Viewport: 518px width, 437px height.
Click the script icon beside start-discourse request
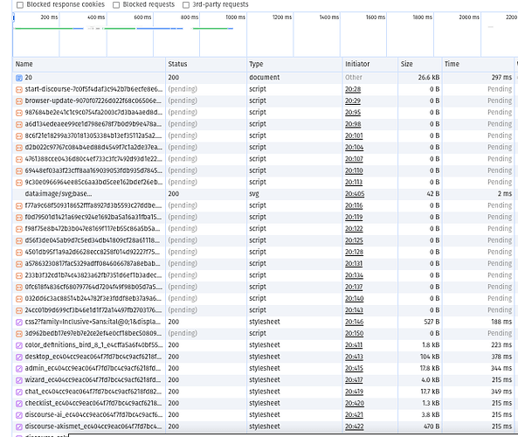pyautogui.click(x=19, y=89)
